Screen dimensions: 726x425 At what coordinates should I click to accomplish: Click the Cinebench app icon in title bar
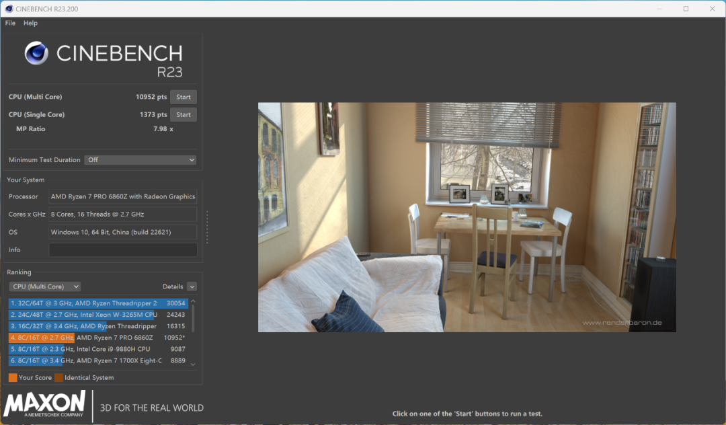[x=8, y=9]
